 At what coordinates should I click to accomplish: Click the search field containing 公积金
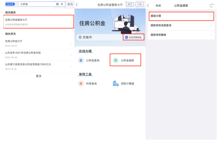pos(35,4)
